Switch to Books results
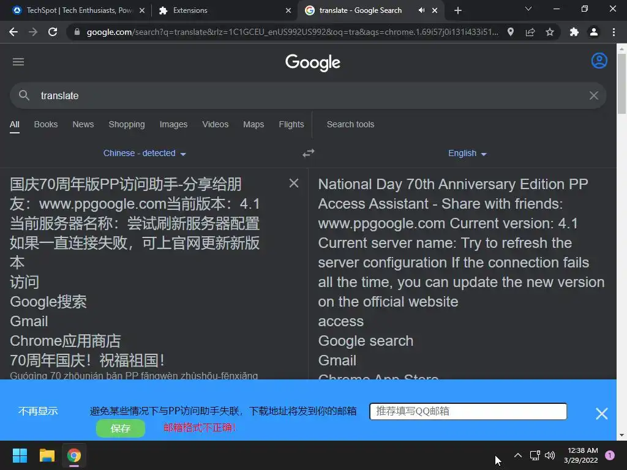Viewport: 627px width, 470px height. 45,124
